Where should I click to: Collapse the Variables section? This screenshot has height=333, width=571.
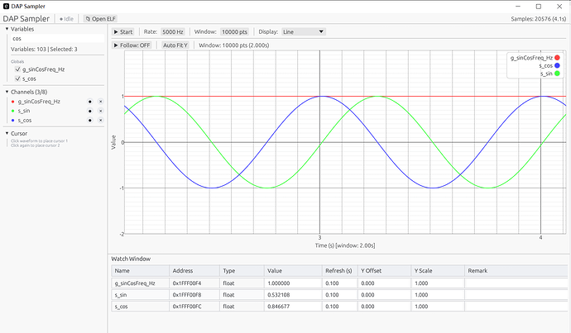pyautogui.click(x=7, y=29)
